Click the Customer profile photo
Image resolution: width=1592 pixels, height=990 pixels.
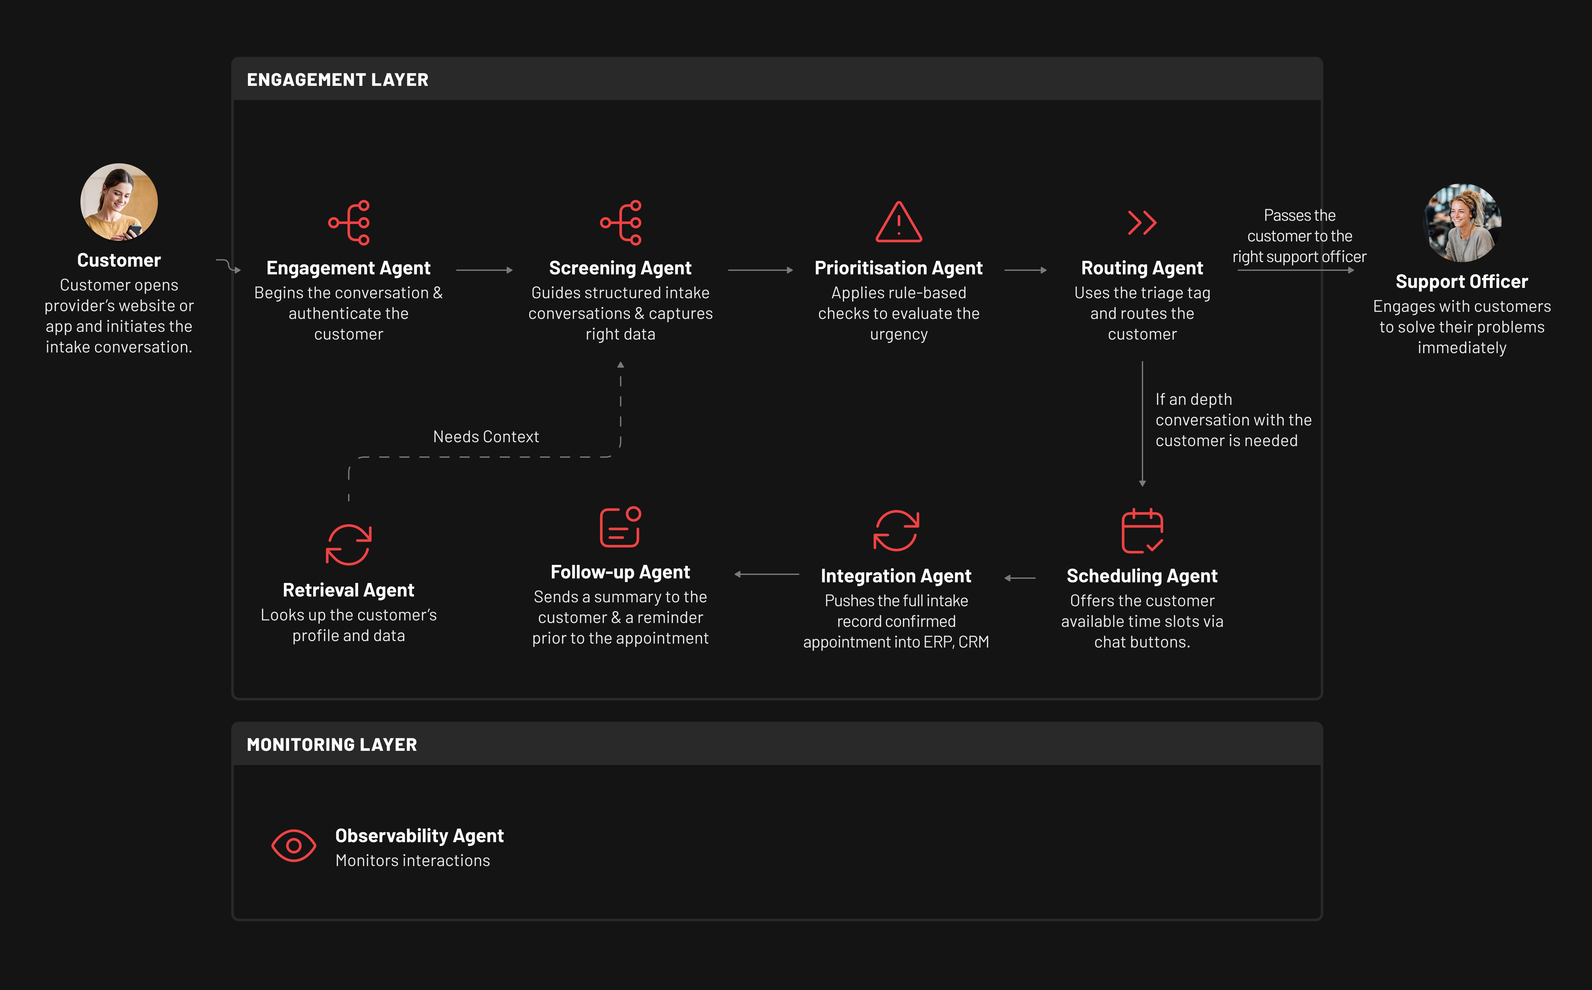click(x=119, y=202)
